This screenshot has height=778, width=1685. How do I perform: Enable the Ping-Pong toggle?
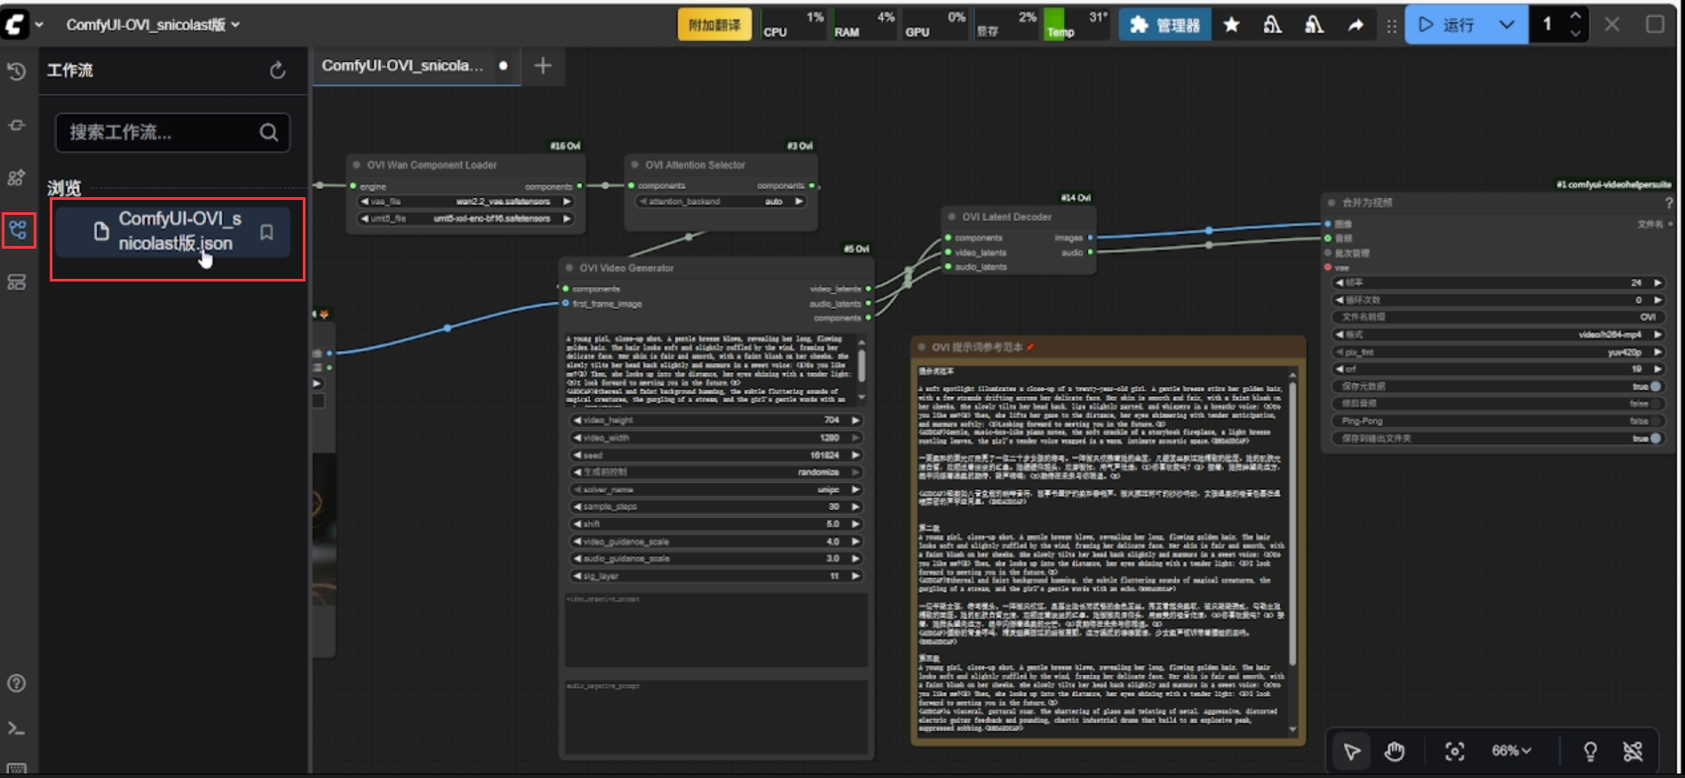tap(1654, 421)
